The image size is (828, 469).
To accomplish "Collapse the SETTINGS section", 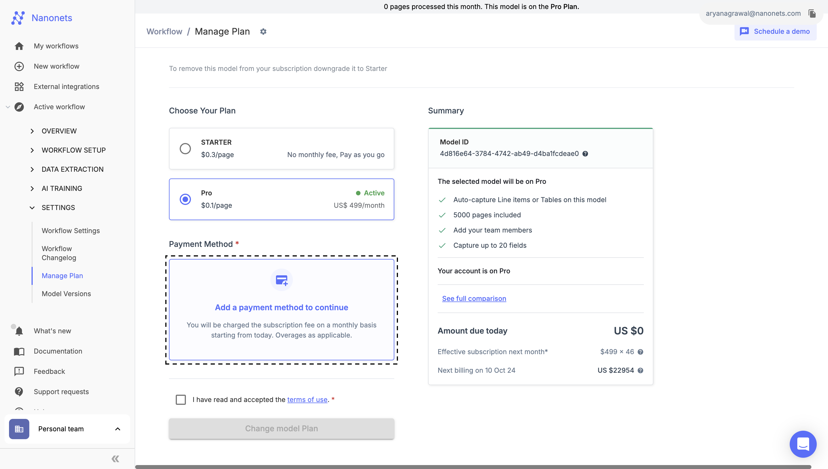I will coord(32,208).
